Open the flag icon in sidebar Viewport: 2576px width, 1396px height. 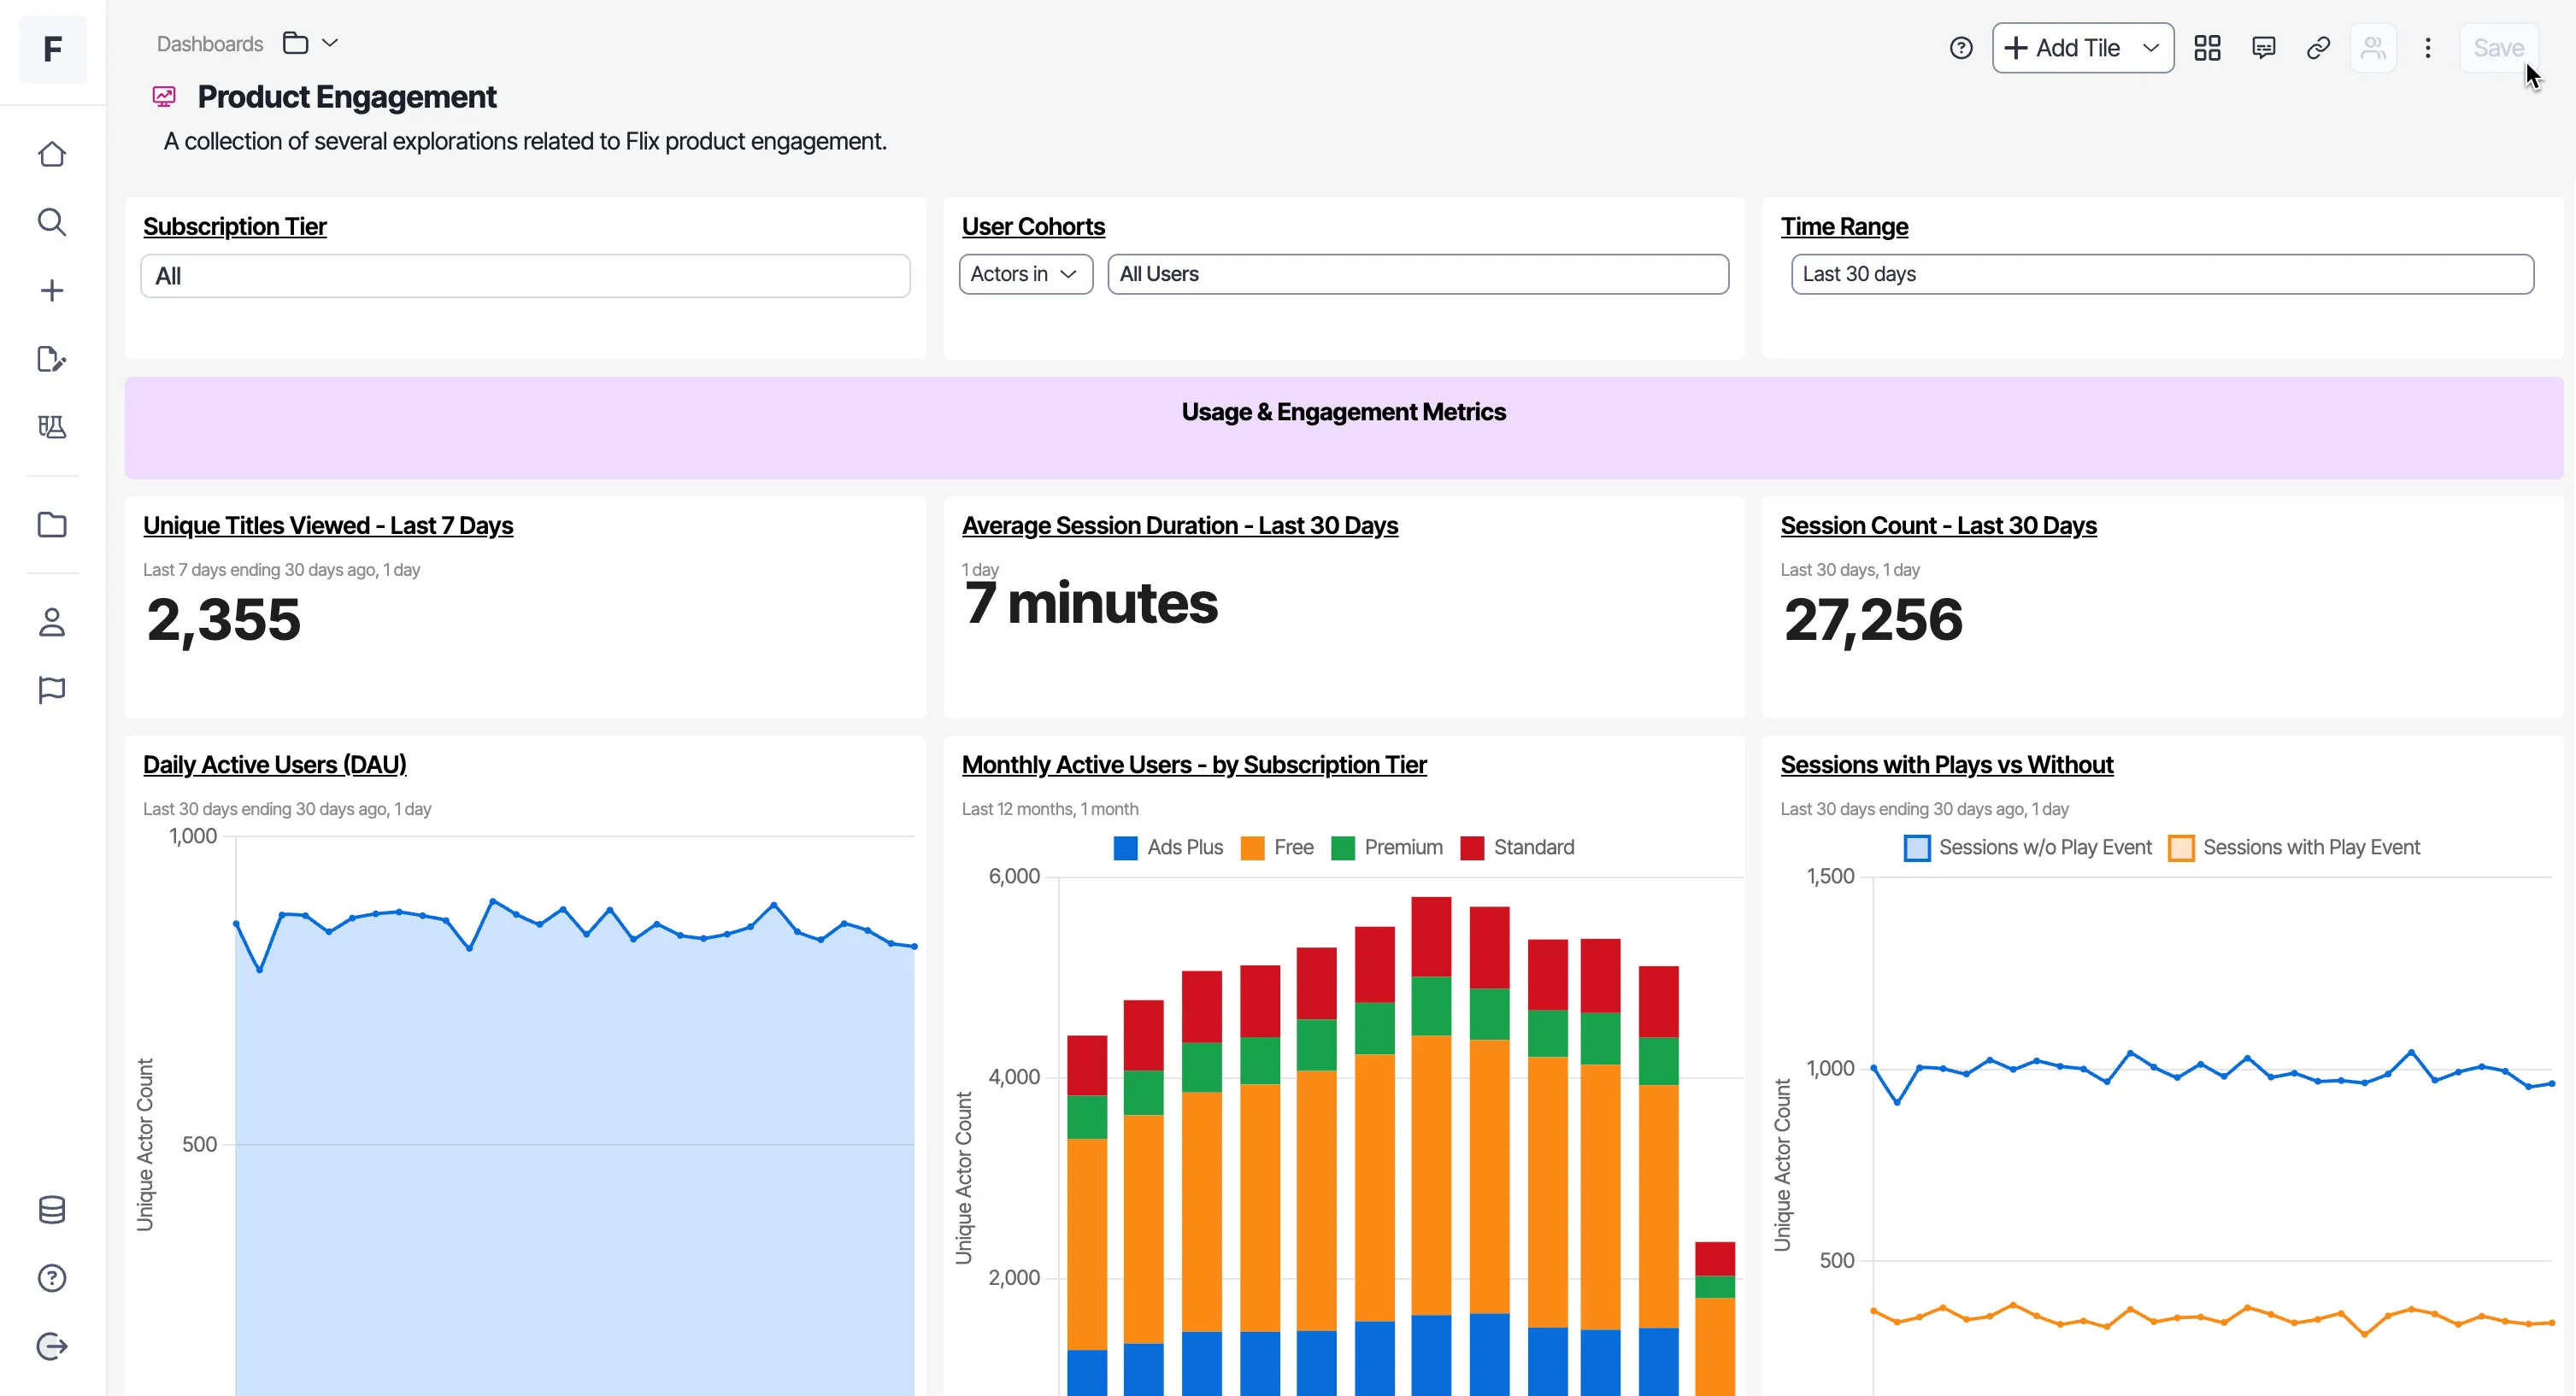[x=52, y=689]
